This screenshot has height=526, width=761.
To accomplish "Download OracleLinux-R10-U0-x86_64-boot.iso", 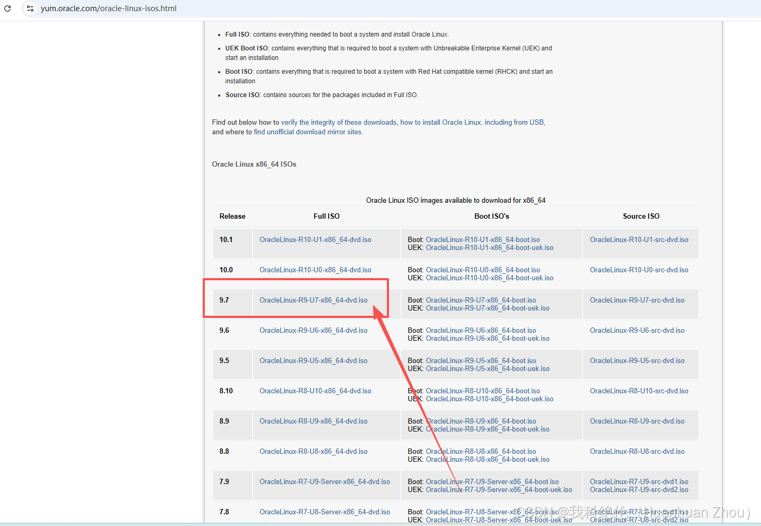I will pyautogui.click(x=483, y=270).
